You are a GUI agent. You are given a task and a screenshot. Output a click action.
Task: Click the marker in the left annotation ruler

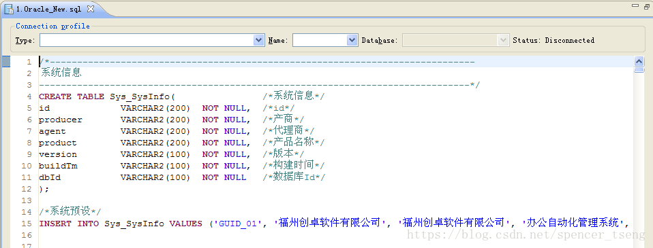6,62
